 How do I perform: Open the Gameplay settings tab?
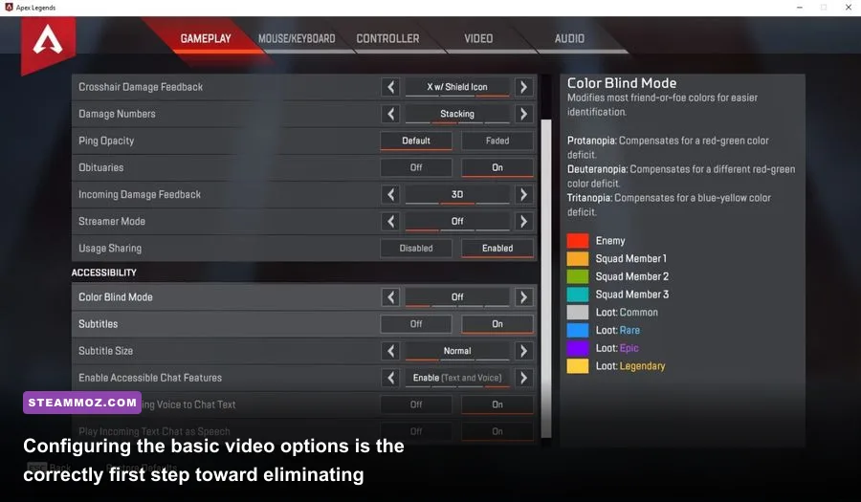pyautogui.click(x=206, y=38)
